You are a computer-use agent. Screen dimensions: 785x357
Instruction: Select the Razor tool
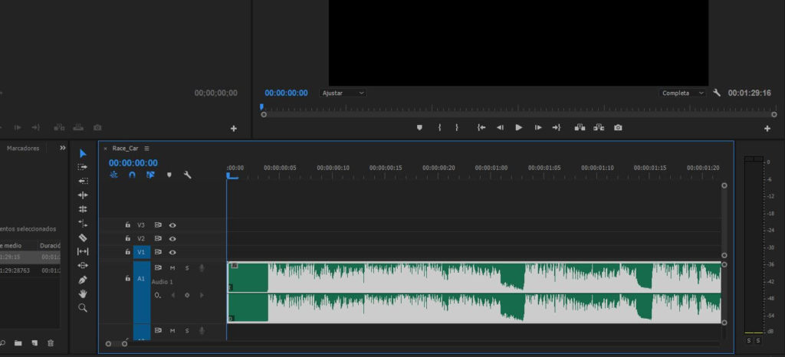83,238
